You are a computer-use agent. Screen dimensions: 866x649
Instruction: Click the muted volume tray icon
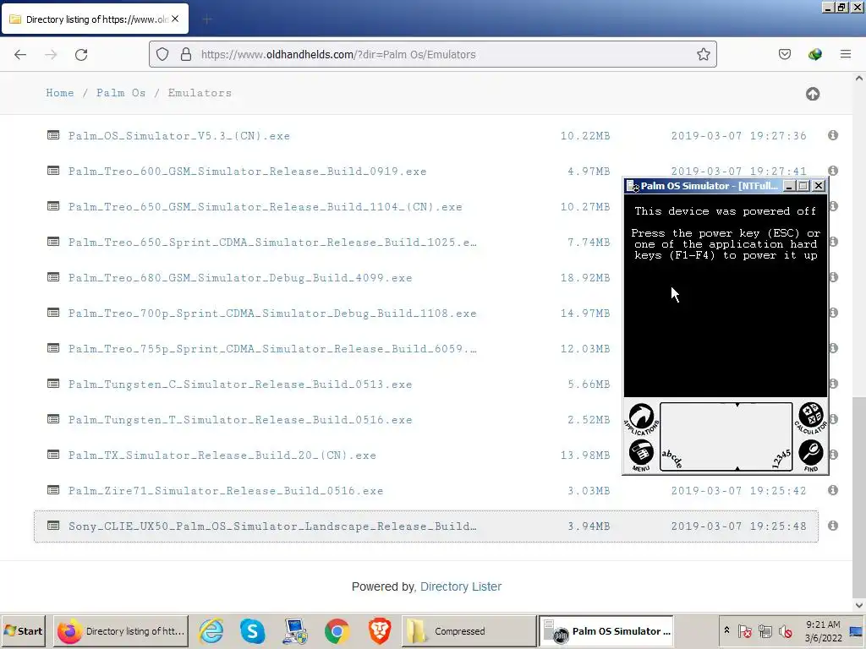click(785, 630)
